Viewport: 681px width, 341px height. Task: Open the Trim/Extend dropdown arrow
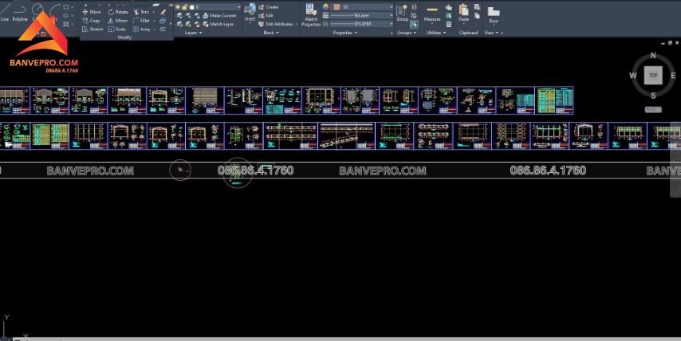(154, 12)
